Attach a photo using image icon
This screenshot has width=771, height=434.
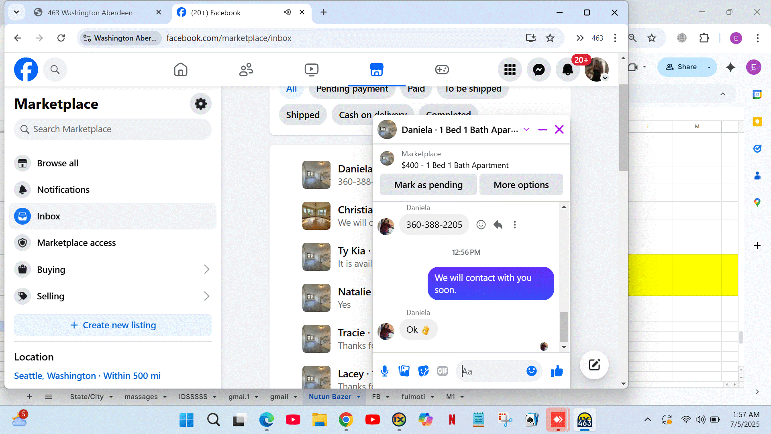(x=404, y=371)
